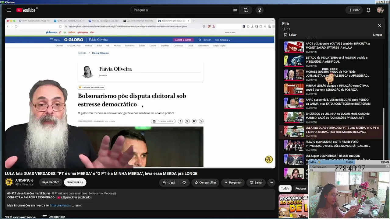The height and width of the screenshot is (219, 390).
Task: Open the on-screen keyboard in search box
Action: (235, 10)
